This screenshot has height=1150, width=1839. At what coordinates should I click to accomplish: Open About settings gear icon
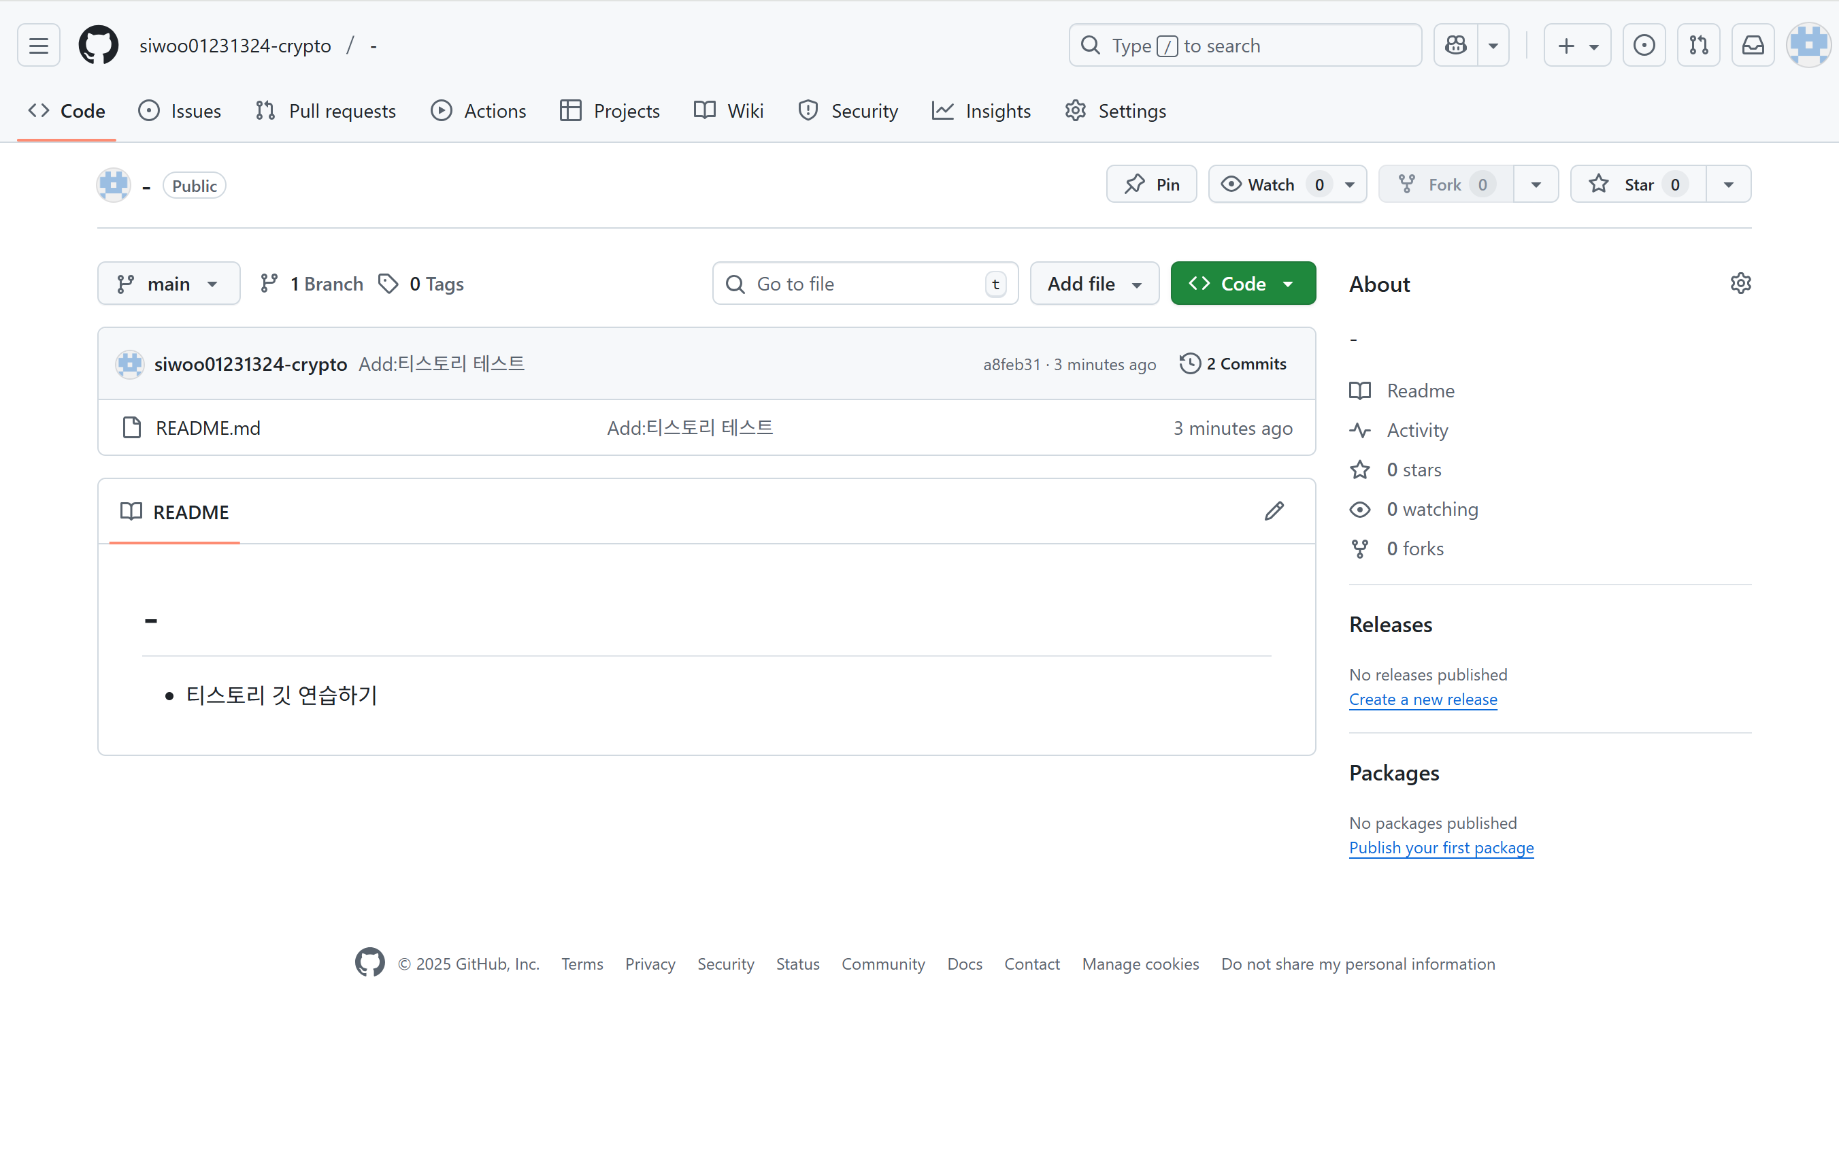pyautogui.click(x=1740, y=284)
